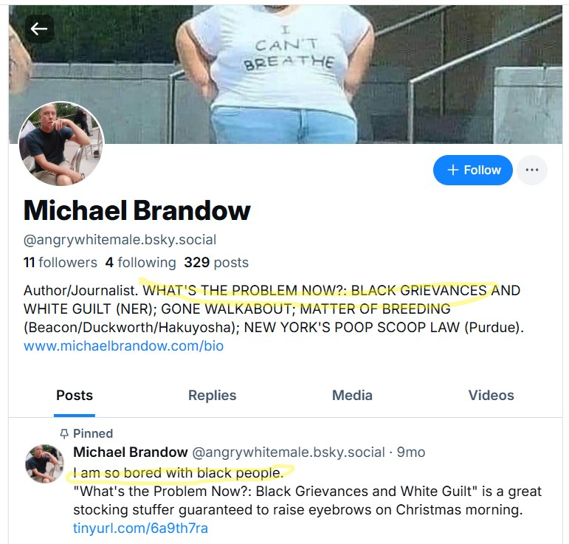Open the large profile avatar photo
This screenshot has height=544, width=569.
(x=61, y=144)
